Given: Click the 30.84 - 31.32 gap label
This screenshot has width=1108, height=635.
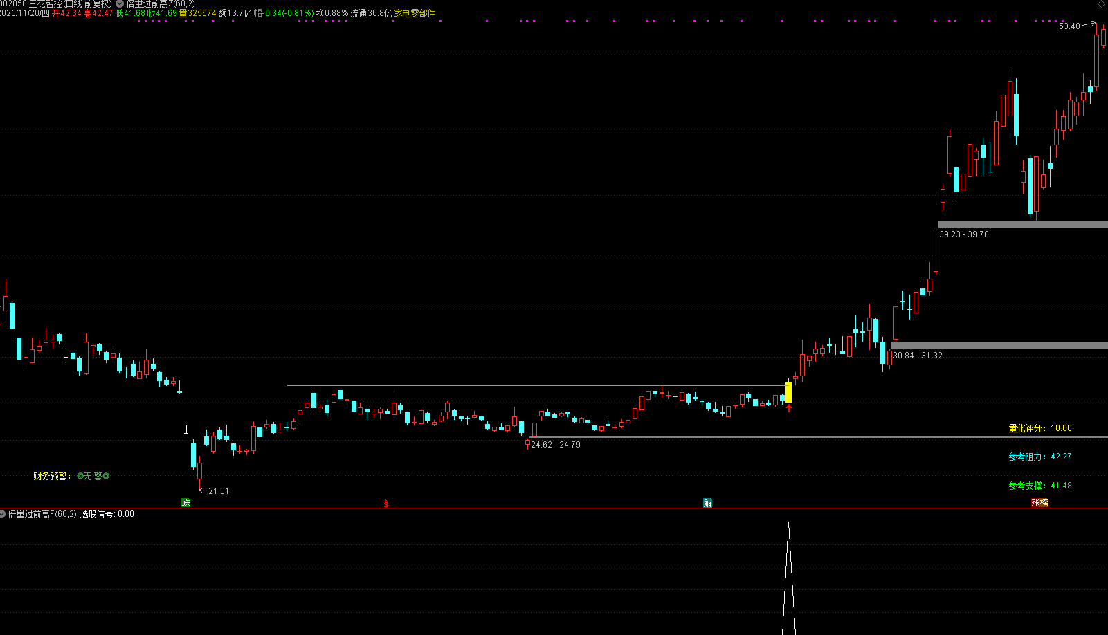Looking at the screenshot, I should pyautogui.click(x=918, y=356).
